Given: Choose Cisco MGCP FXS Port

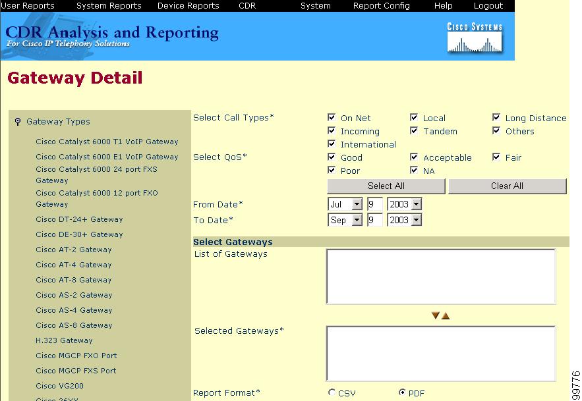Looking at the screenshot, I should tap(76, 371).
